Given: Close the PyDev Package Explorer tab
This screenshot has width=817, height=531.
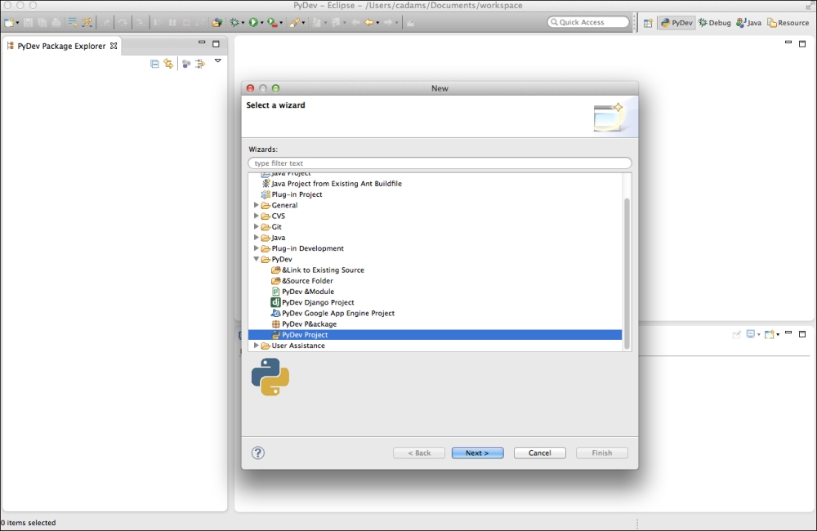Looking at the screenshot, I should (x=113, y=46).
